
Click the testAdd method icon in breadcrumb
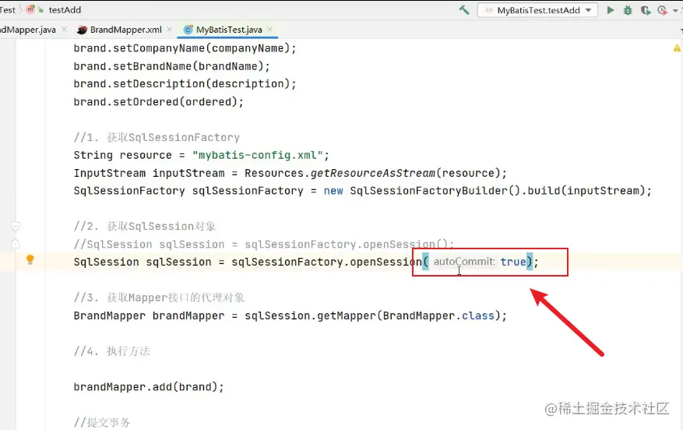click(x=31, y=9)
